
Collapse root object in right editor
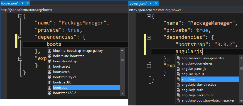[x=149, y=16]
